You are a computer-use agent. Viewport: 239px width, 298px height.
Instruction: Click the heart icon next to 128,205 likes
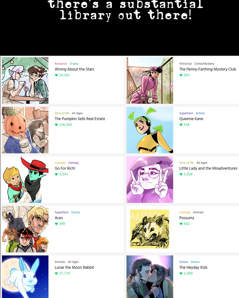coord(56,125)
